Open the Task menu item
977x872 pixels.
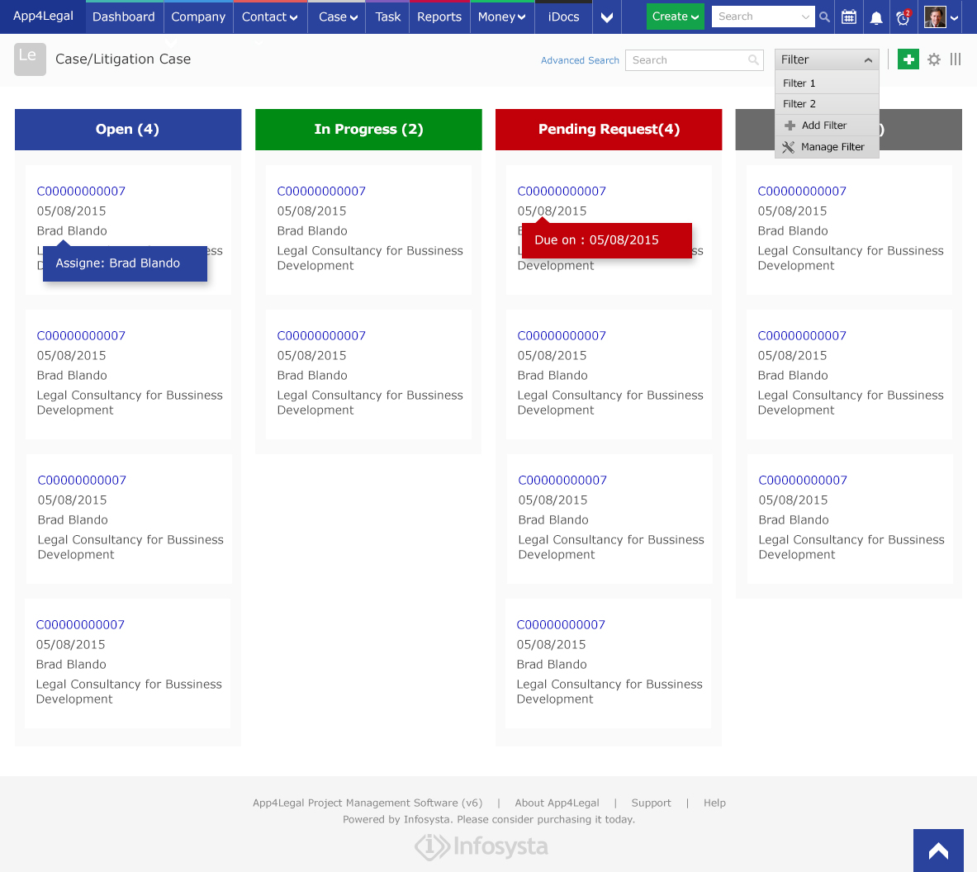pos(387,17)
